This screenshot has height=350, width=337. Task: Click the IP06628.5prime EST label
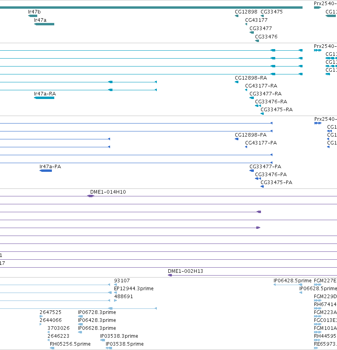tap(318, 289)
